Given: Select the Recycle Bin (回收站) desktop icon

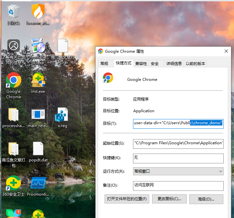Looking at the screenshot, I should point(13,15).
